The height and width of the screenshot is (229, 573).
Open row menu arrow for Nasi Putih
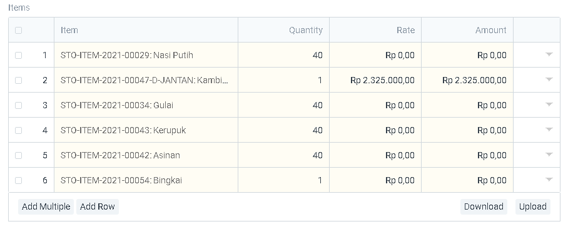(x=549, y=54)
